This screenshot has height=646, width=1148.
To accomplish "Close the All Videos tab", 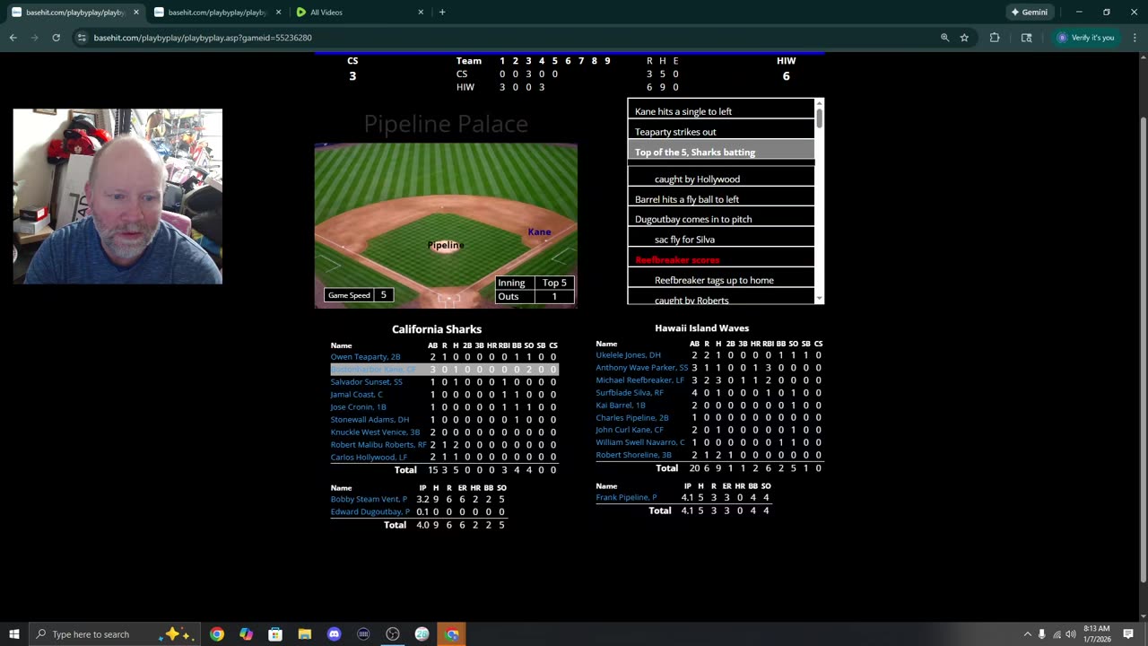I will [x=421, y=13].
